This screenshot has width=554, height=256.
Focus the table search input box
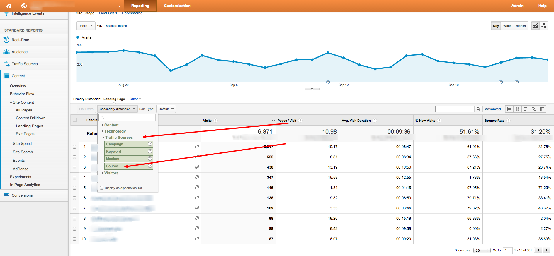tap(455, 109)
